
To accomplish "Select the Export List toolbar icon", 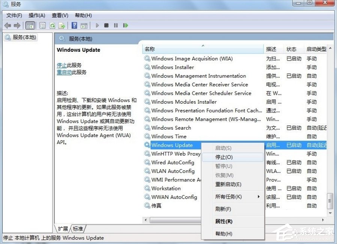I will tap(62, 25).
